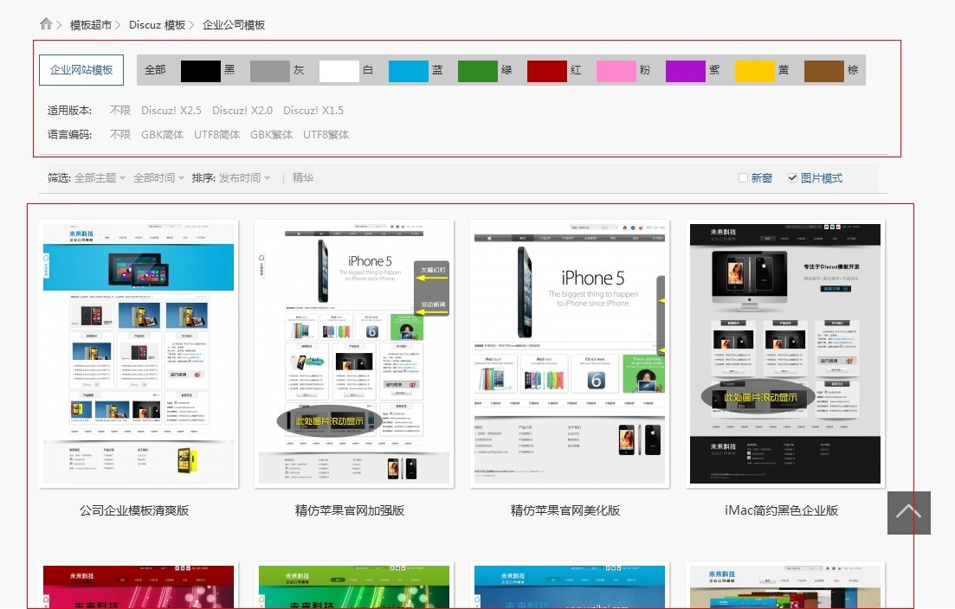Select the 企业网站模板 tab
The image size is (955, 609).
[81, 70]
